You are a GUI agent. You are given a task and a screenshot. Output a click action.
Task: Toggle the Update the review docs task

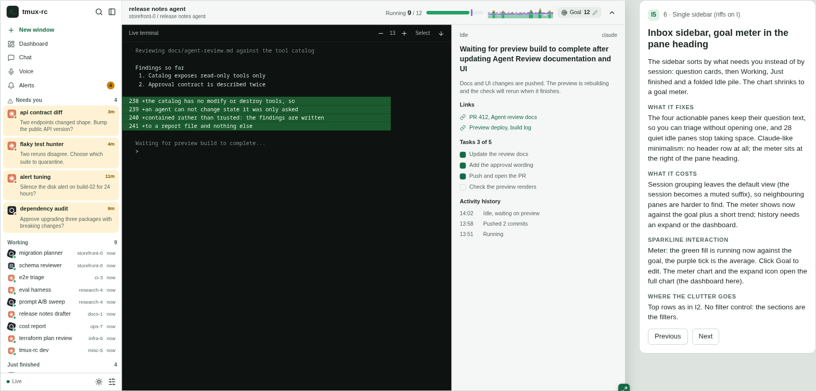(463, 155)
